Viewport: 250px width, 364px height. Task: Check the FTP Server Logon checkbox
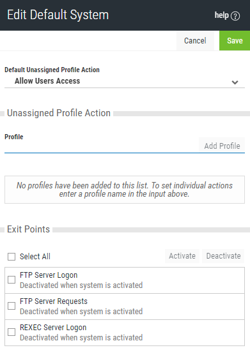(12, 280)
